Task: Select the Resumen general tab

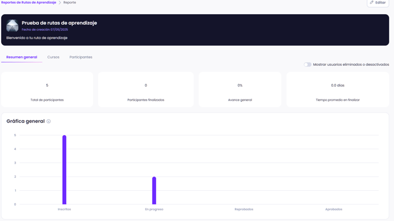Action: pyautogui.click(x=22, y=57)
